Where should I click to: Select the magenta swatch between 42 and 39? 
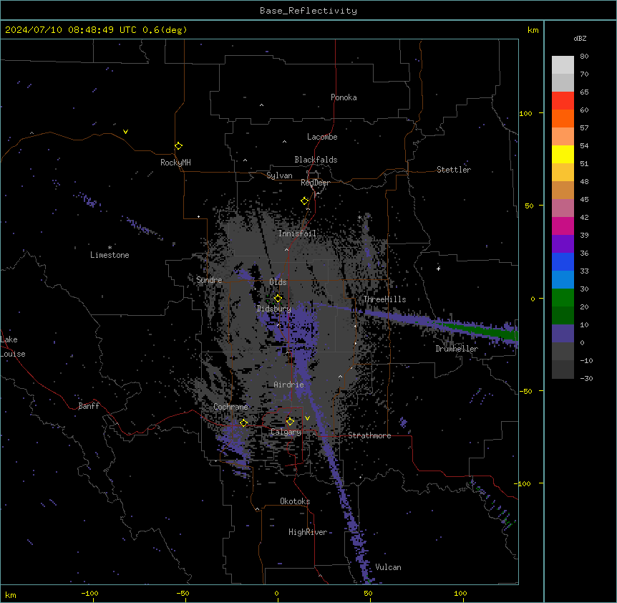tap(563, 226)
